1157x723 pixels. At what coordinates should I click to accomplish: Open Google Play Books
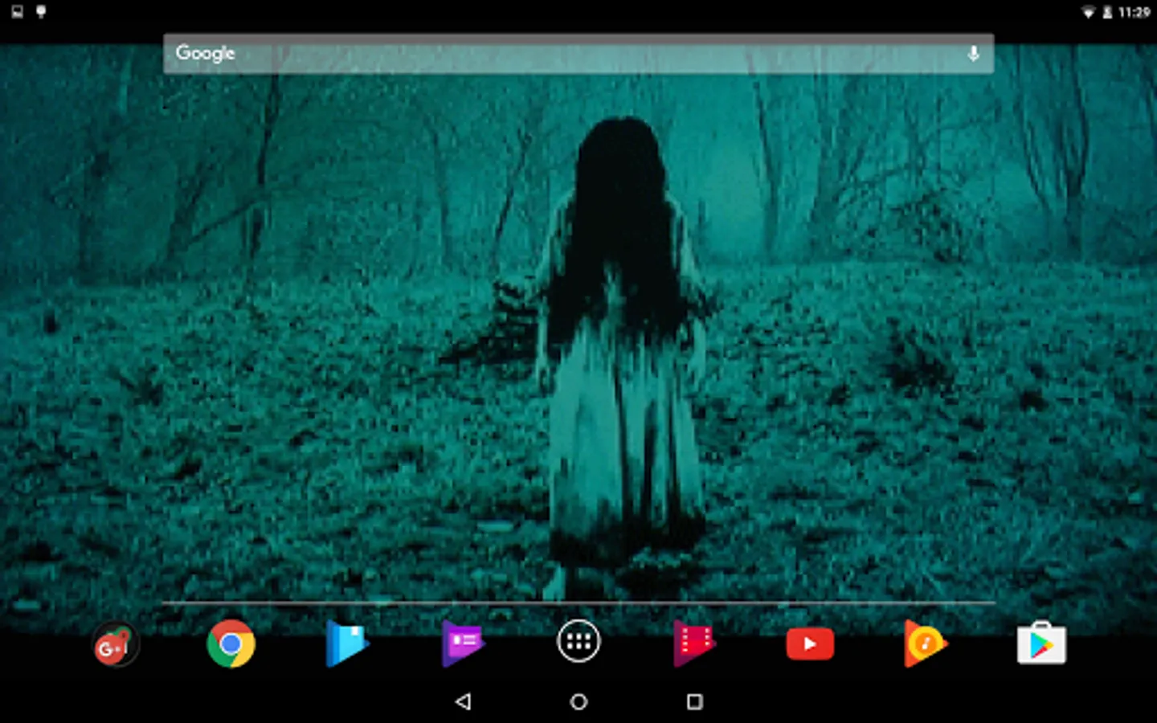[347, 643]
